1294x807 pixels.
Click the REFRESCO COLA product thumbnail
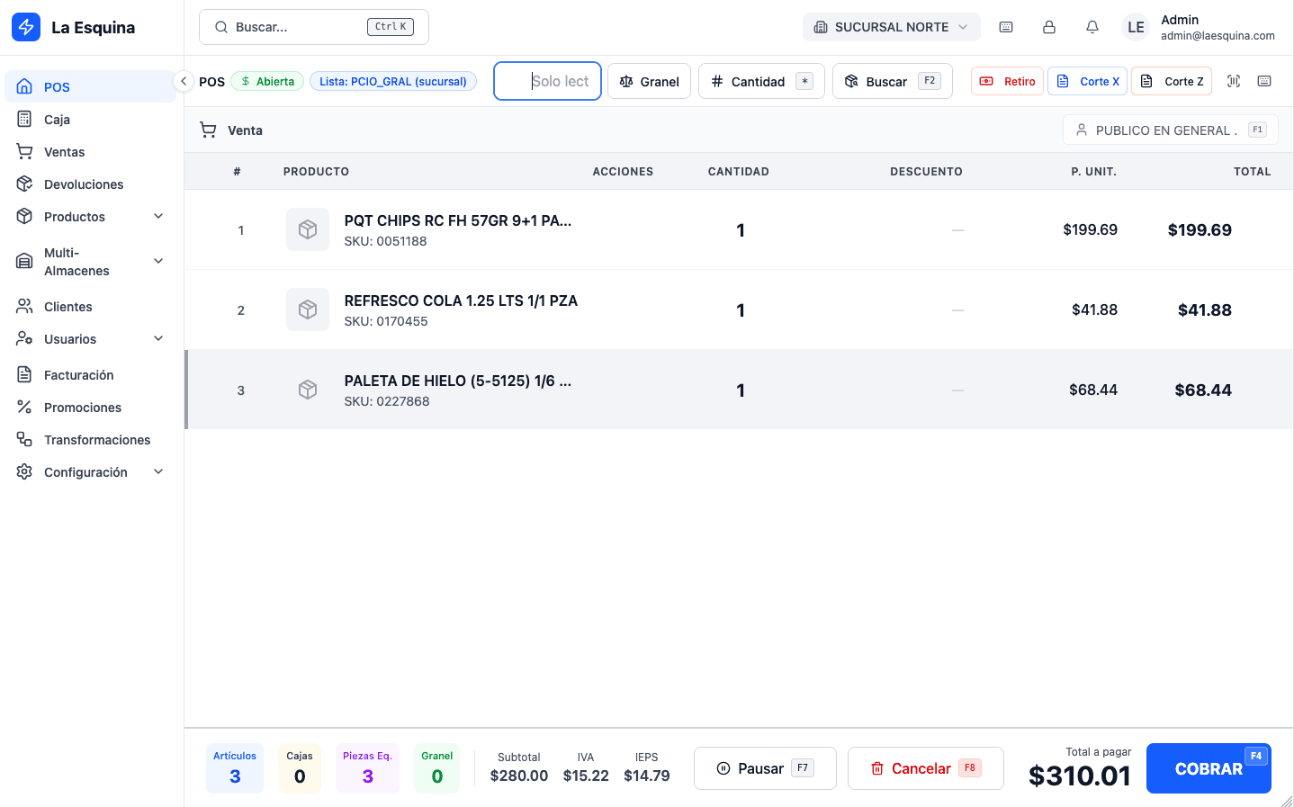click(308, 309)
